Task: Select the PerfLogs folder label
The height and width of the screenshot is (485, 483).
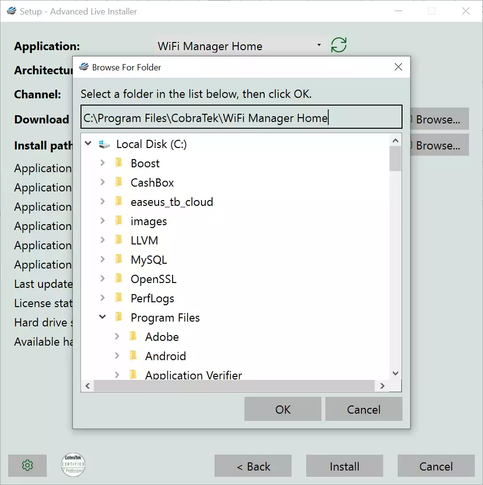Action: click(x=152, y=298)
